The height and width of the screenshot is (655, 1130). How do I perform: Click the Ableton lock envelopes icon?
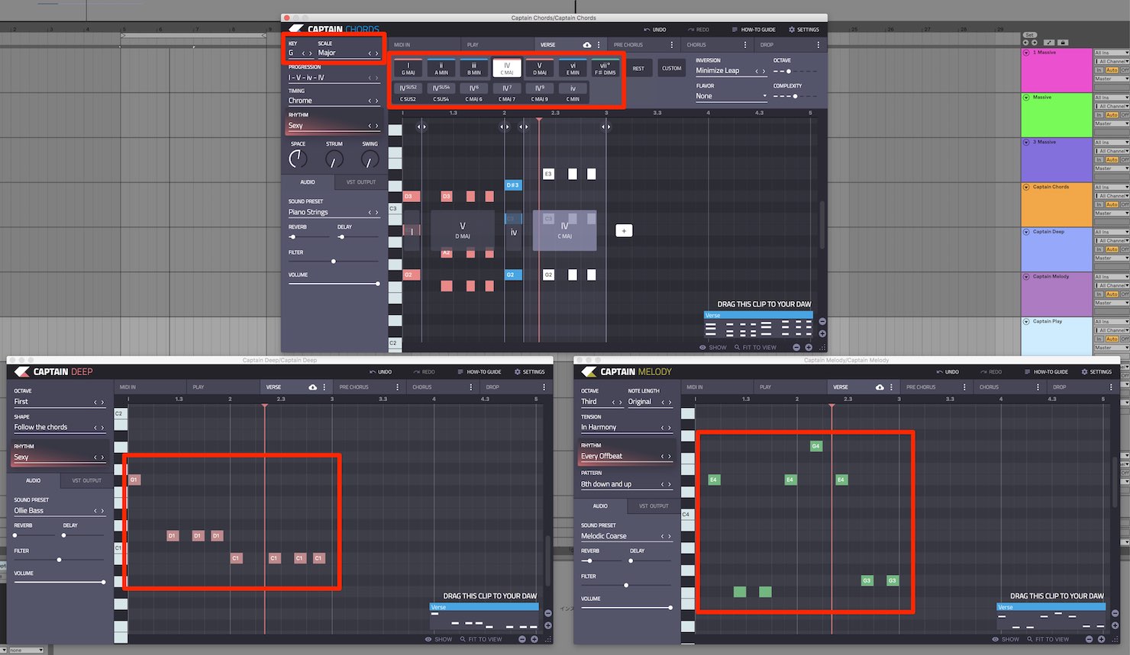pyautogui.click(x=1063, y=43)
